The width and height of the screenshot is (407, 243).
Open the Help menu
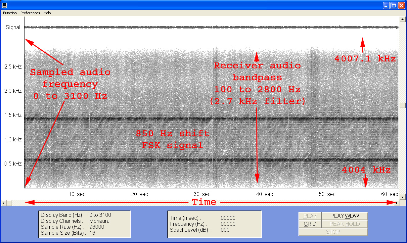pos(47,13)
